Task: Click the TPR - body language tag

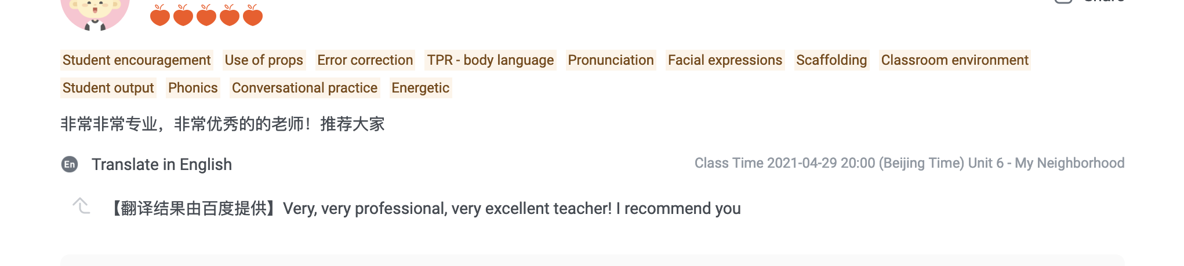Action: (x=491, y=60)
